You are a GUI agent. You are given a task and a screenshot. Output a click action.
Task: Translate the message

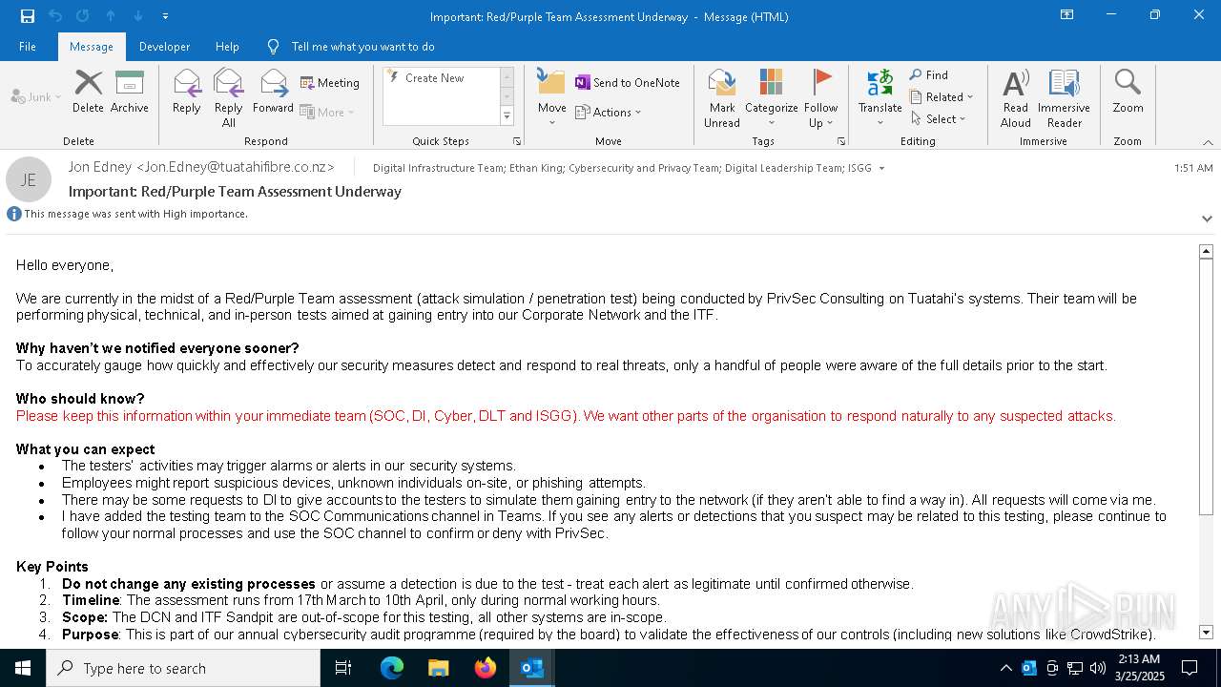[x=880, y=98]
